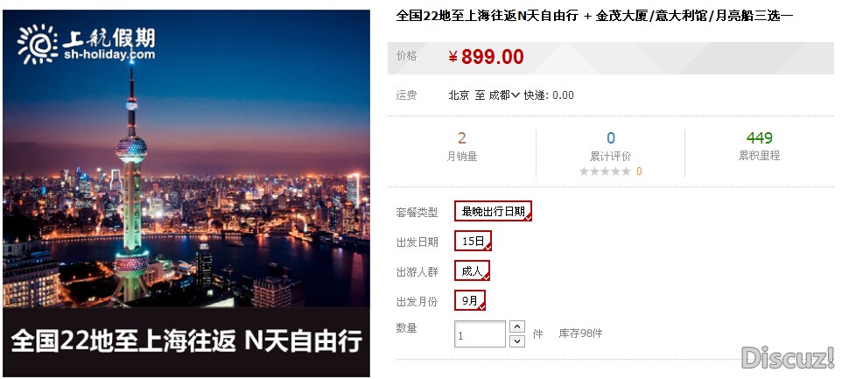Click the star rating icons

pyautogui.click(x=605, y=172)
